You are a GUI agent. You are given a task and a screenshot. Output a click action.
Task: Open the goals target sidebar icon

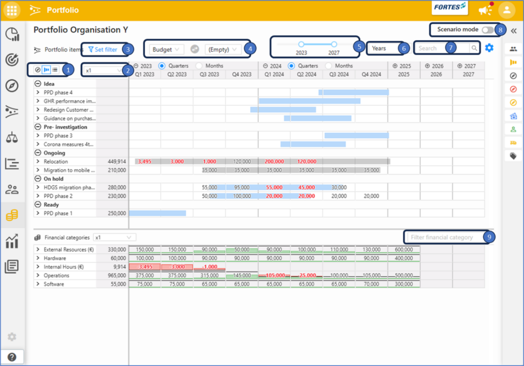[x=12, y=60]
